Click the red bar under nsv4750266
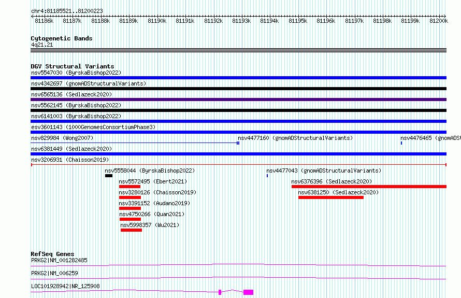 (x=130, y=219)
